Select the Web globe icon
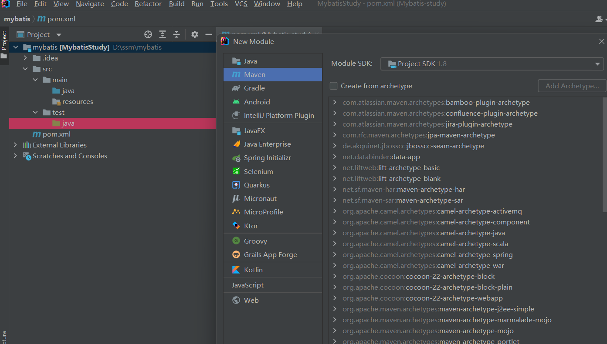 [236, 301]
